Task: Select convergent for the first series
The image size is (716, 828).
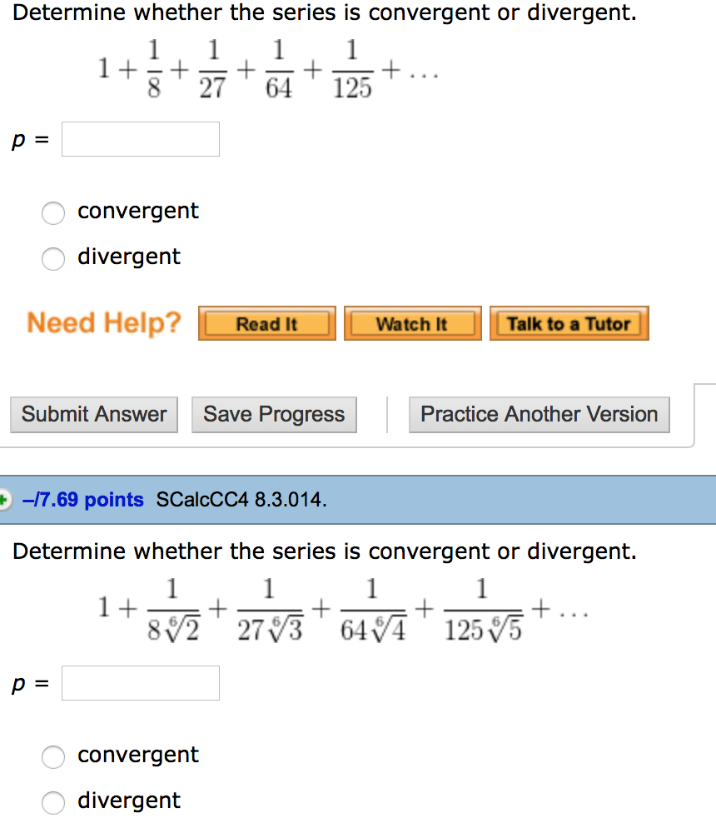Action: 53,213
